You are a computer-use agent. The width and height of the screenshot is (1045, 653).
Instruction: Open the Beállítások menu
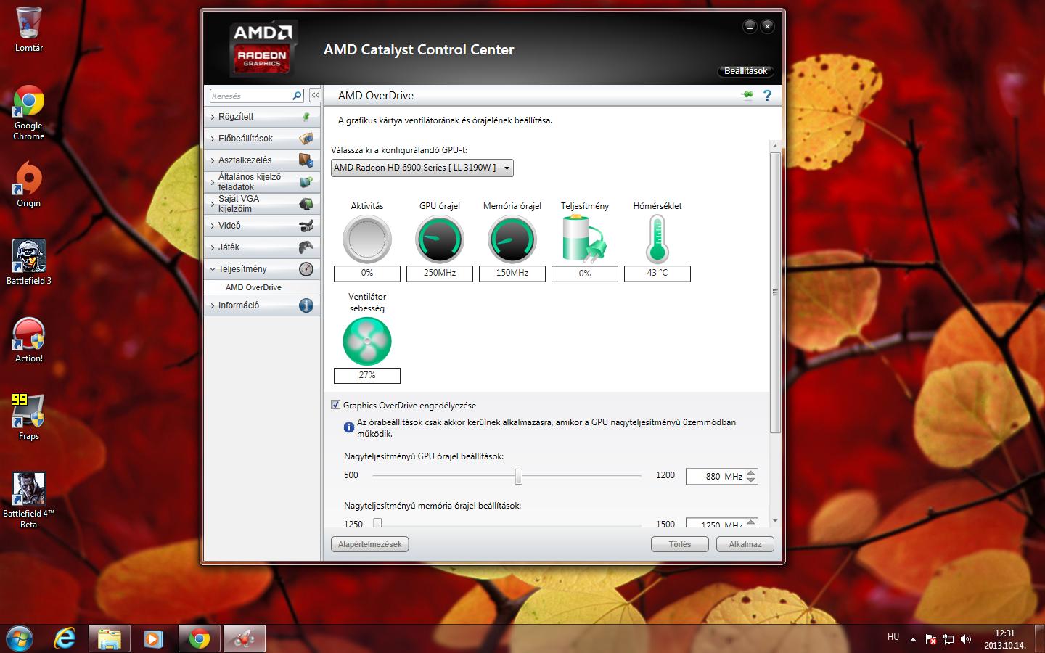(745, 71)
